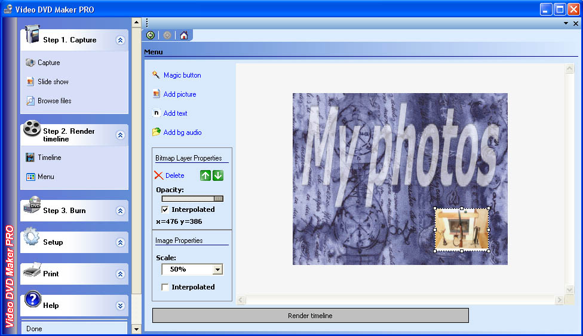Move layer up with green up arrow

tap(205, 175)
